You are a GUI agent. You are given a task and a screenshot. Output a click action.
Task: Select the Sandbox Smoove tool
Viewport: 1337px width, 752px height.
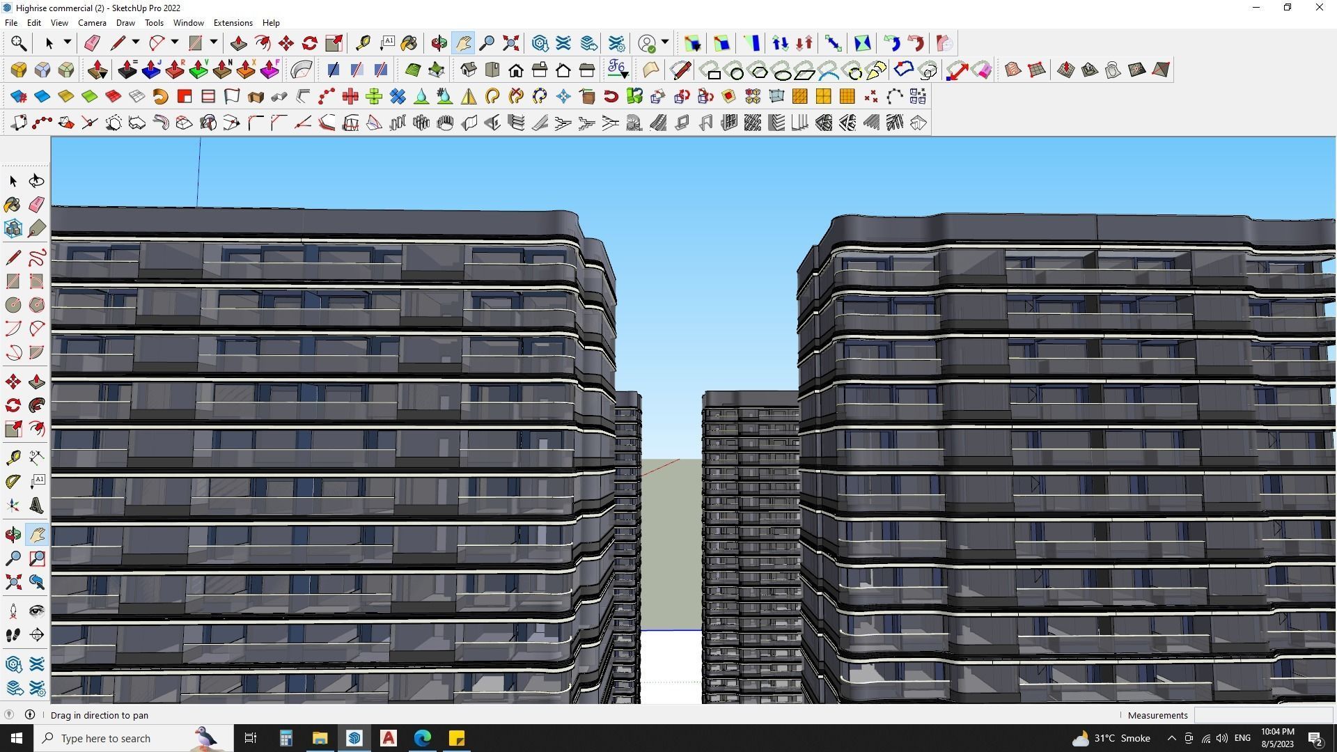click(x=1066, y=70)
